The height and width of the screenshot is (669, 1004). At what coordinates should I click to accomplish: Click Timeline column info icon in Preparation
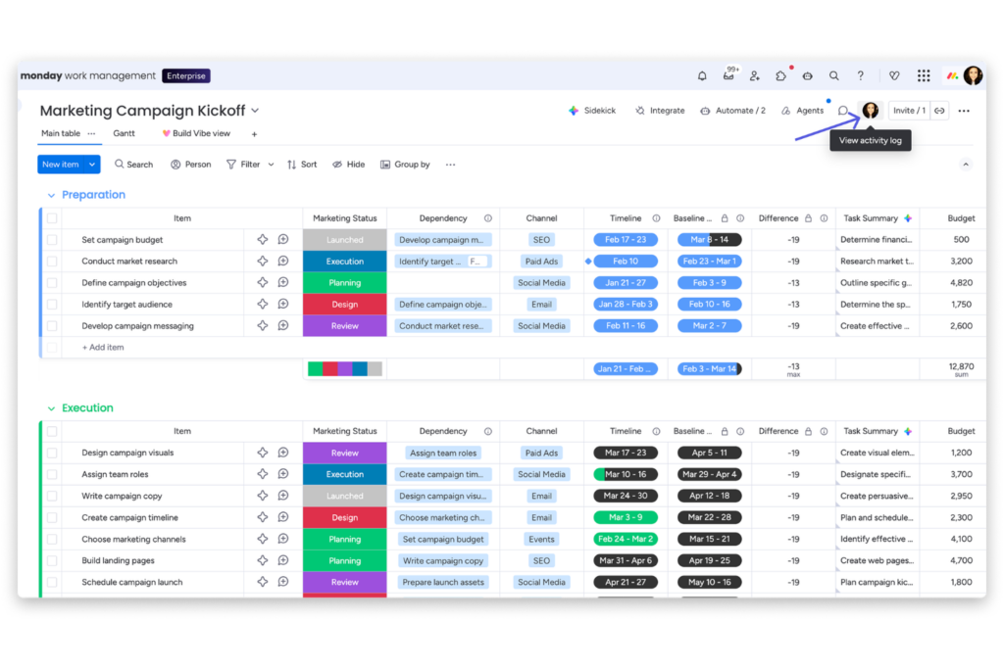coord(656,218)
